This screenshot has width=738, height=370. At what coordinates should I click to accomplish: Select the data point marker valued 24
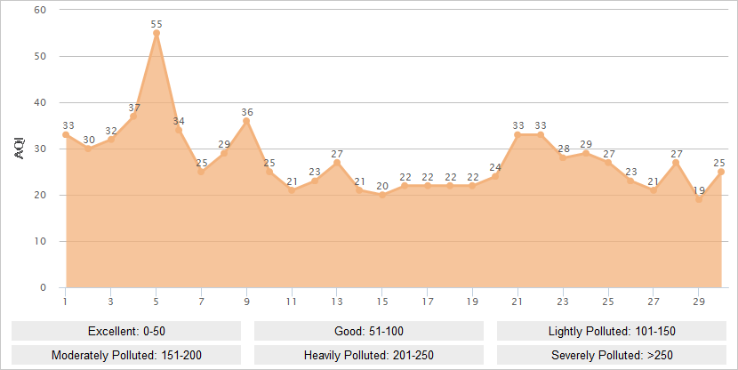(495, 176)
